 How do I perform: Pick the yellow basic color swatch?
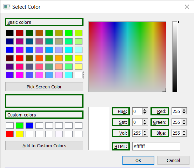click(x=79, y=58)
